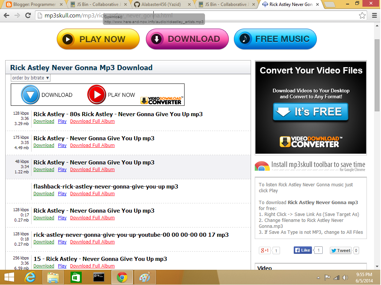Image resolution: width=381 pixels, height=285 pixels.
Task: Click Download for the 175 kbps track
Action: [x=44, y=145]
